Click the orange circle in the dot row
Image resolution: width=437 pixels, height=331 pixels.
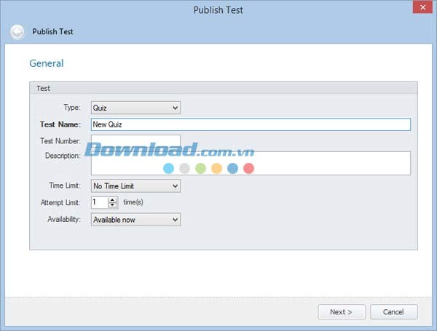216,169
